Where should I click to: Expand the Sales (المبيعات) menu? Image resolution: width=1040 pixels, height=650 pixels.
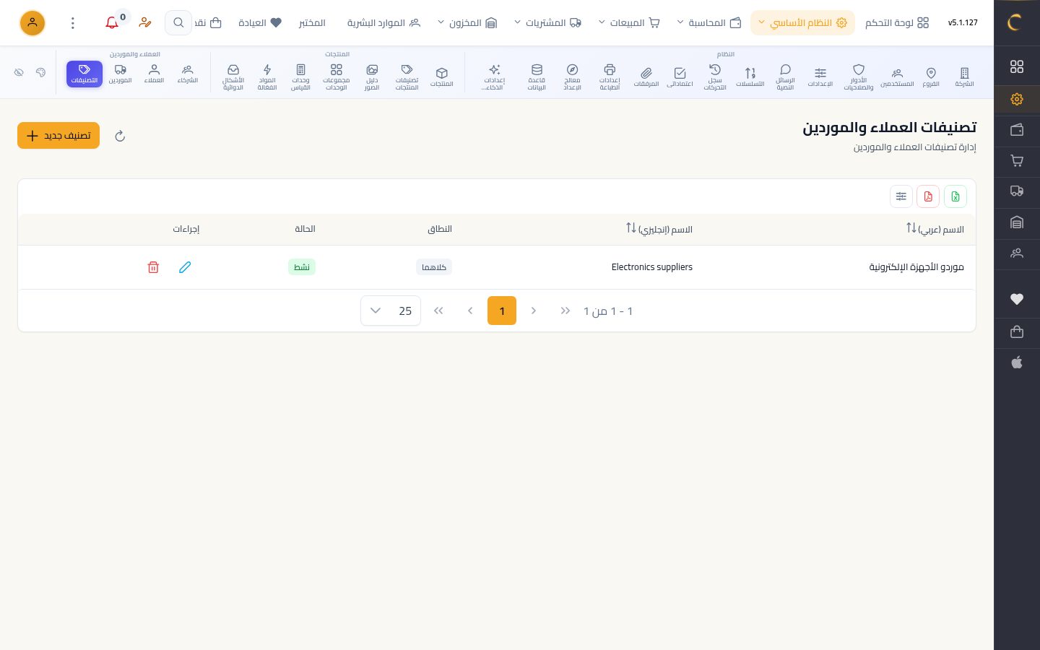[x=629, y=23]
